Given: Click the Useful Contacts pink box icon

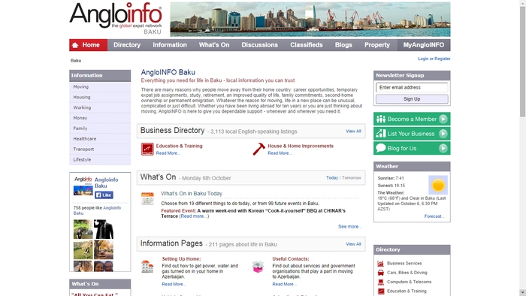Looking at the screenshot, I should 258,267.
